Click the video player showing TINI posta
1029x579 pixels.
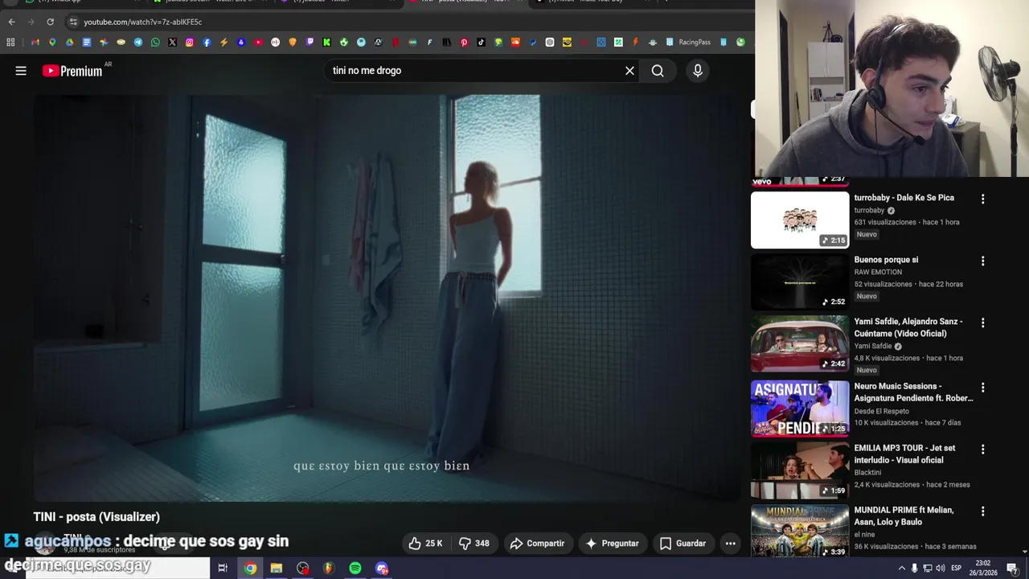(387, 298)
